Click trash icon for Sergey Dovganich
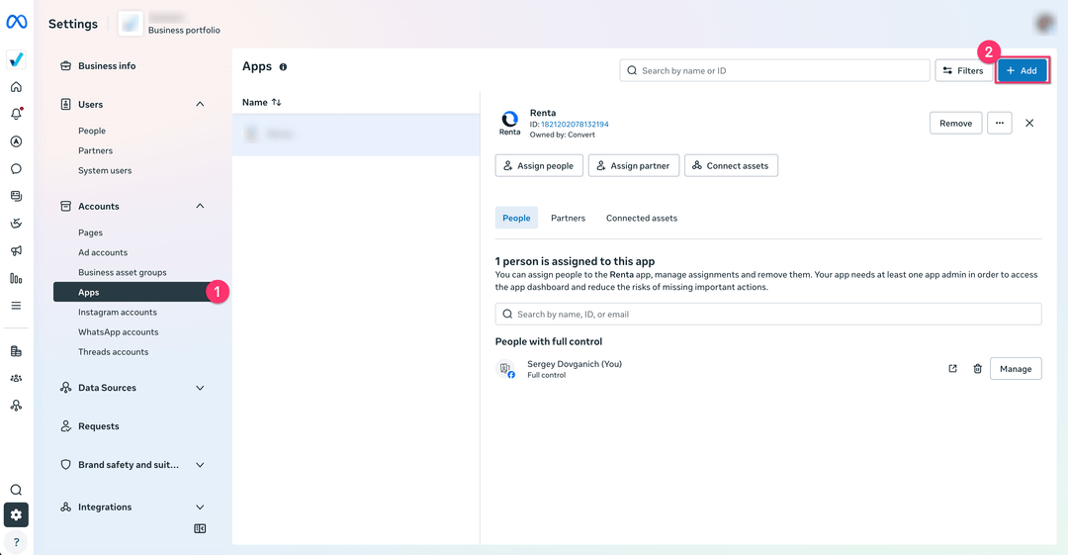Screen dimensions: 1068x555 977,369
